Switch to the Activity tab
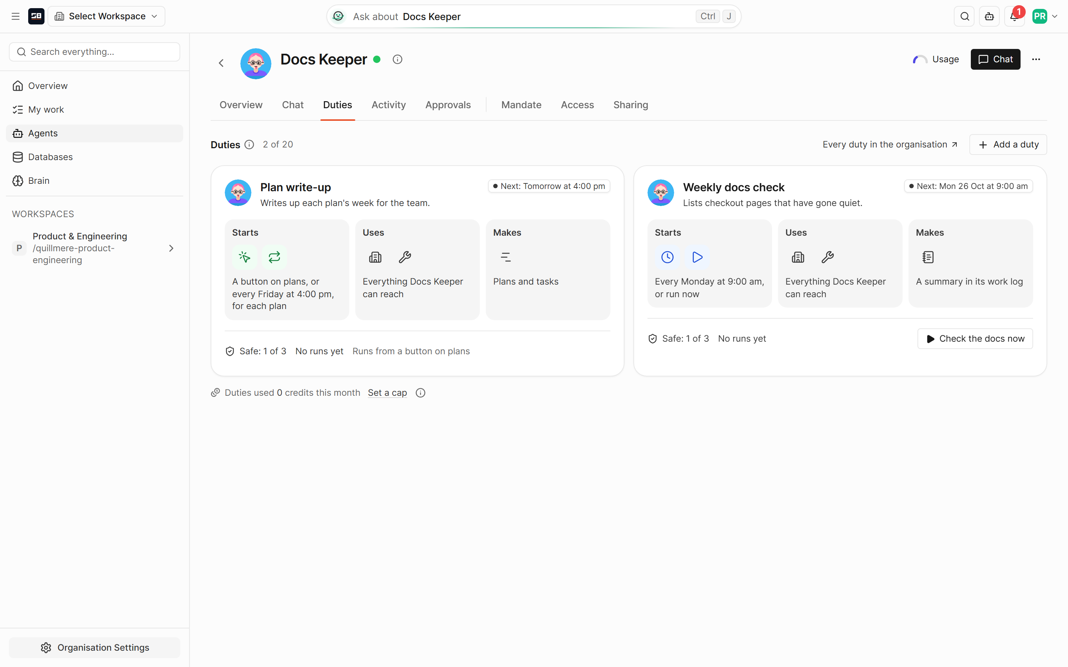This screenshot has width=1068, height=667. [388, 105]
